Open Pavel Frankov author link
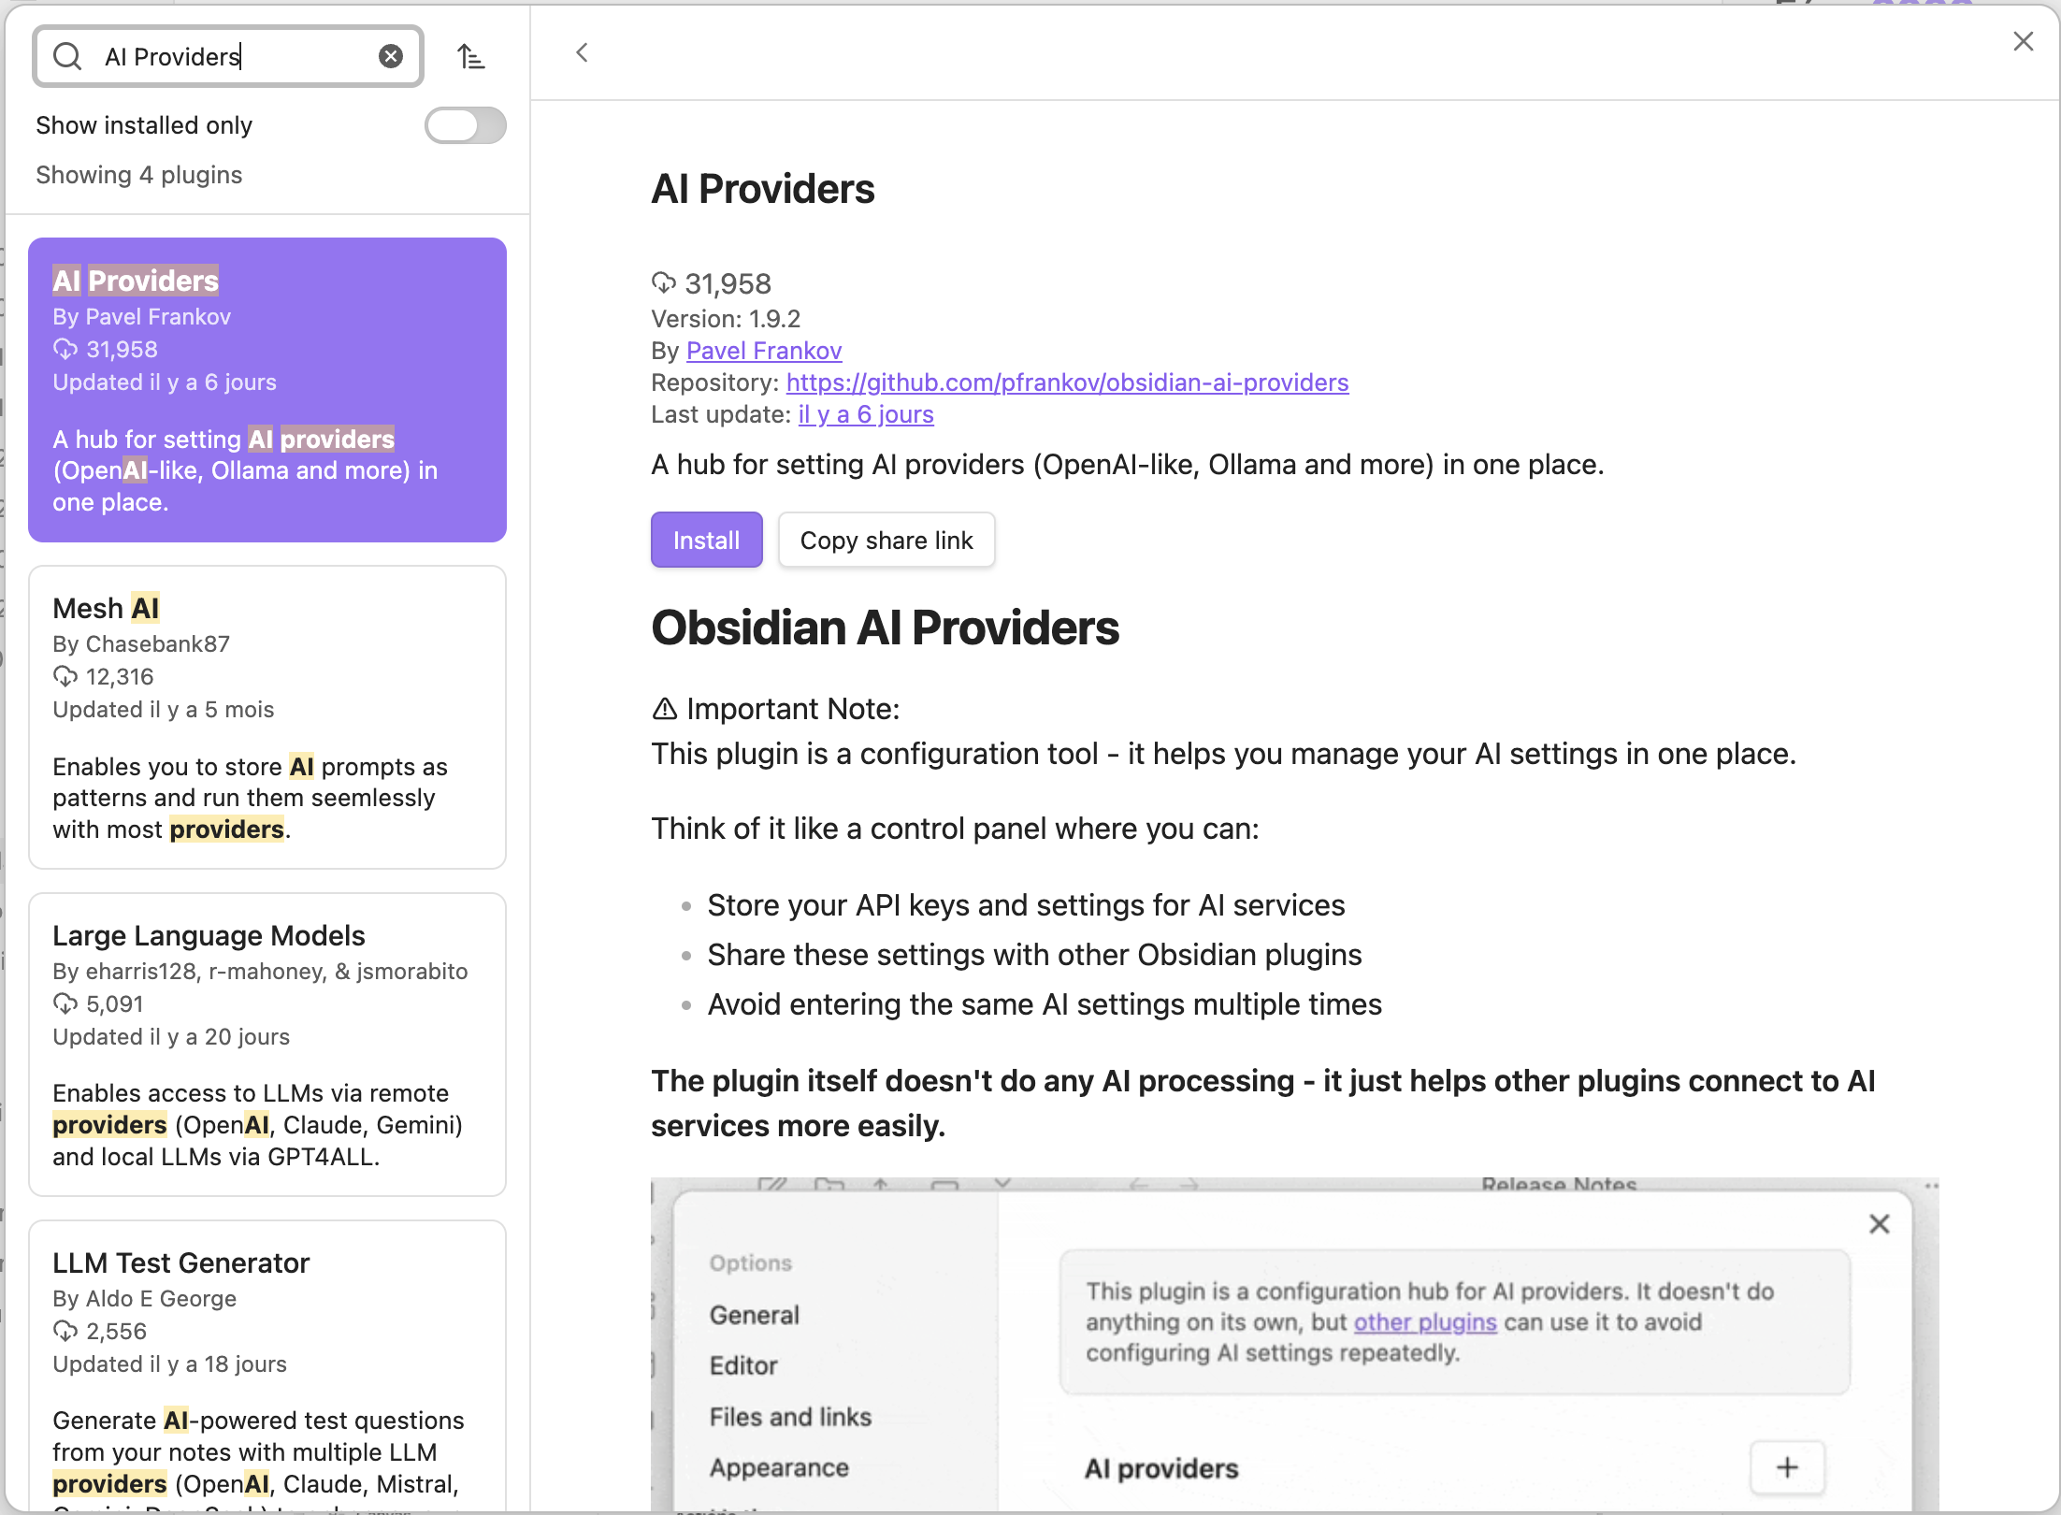The height and width of the screenshot is (1515, 2061). (763, 351)
